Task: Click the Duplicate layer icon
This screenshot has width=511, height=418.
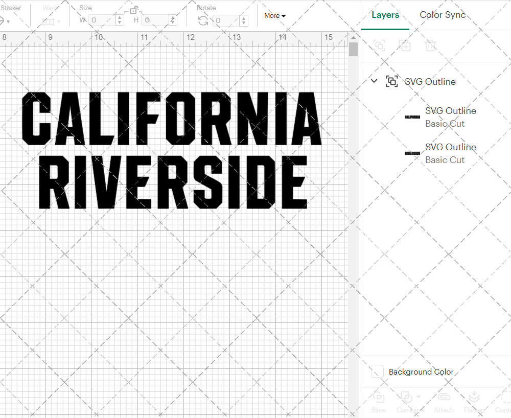Action: (405, 45)
